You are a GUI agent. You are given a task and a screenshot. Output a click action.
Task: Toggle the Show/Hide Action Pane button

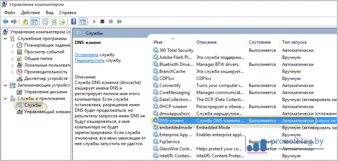point(82,22)
